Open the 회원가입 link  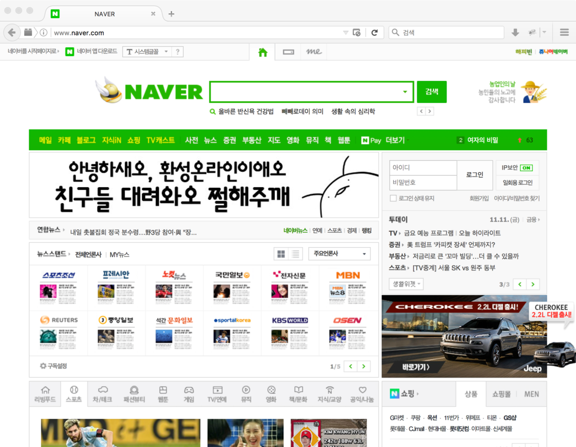tap(478, 198)
